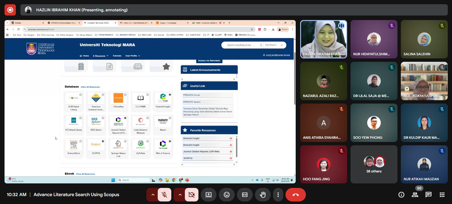Toggle the favorite star on ClinicalKey

tap(125, 95)
